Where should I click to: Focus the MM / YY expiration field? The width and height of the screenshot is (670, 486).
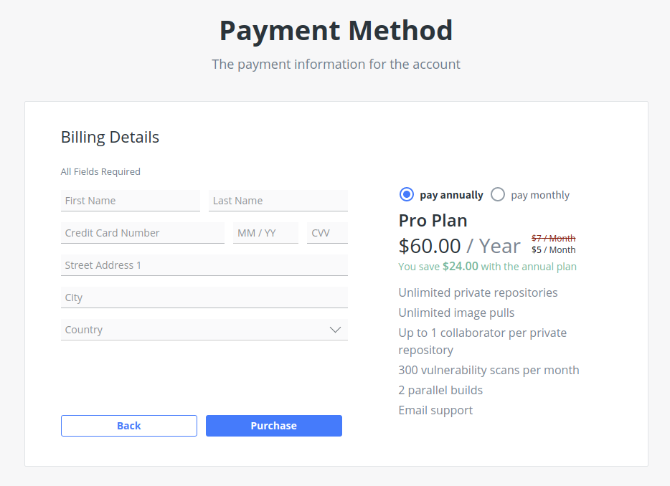point(265,233)
